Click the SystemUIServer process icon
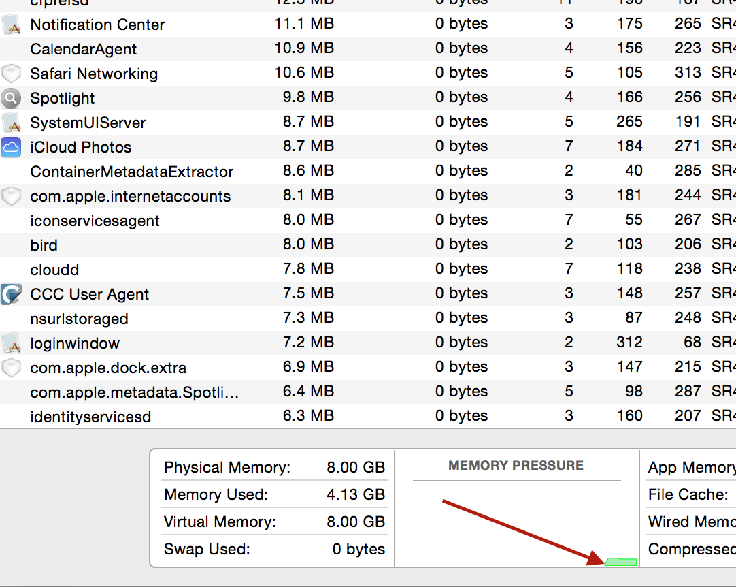Viewport: 736px width, 587px height. tap(12, 123)
